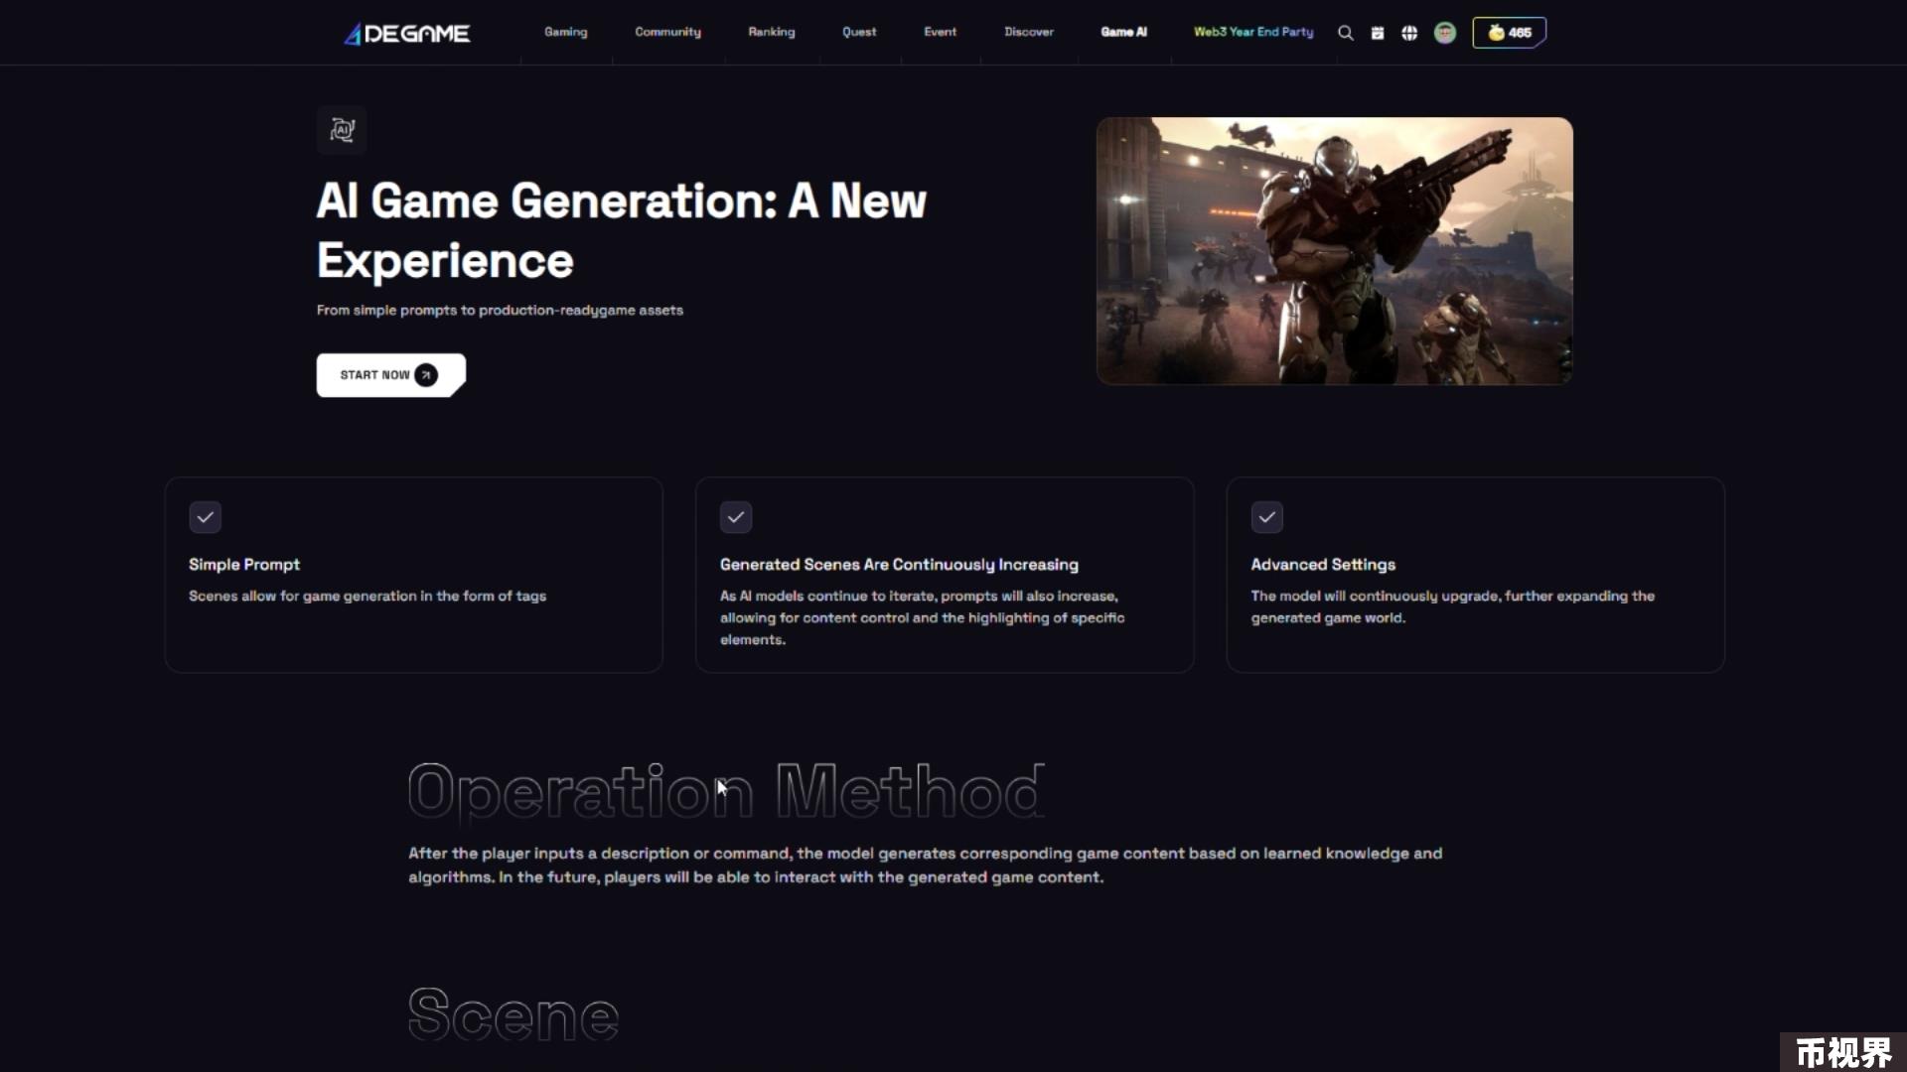Viewport: 1907px width, 1072px height.
Task: Open the Quest menu item
Action: (859, 32)
